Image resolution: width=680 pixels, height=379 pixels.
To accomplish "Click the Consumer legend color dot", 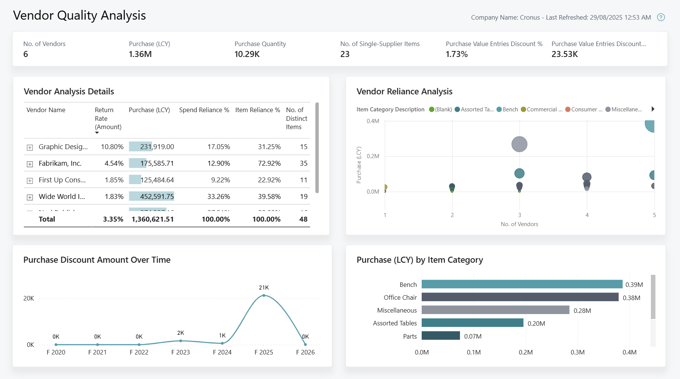I will (x=567, y=109).
